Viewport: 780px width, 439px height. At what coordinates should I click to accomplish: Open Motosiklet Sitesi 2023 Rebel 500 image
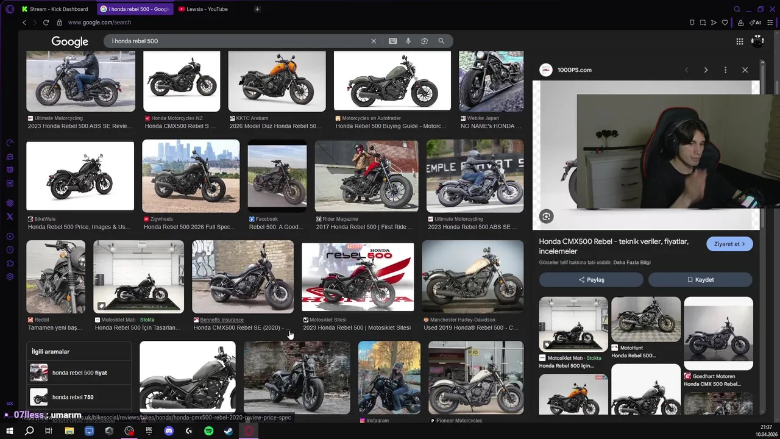tap(358, 277)
